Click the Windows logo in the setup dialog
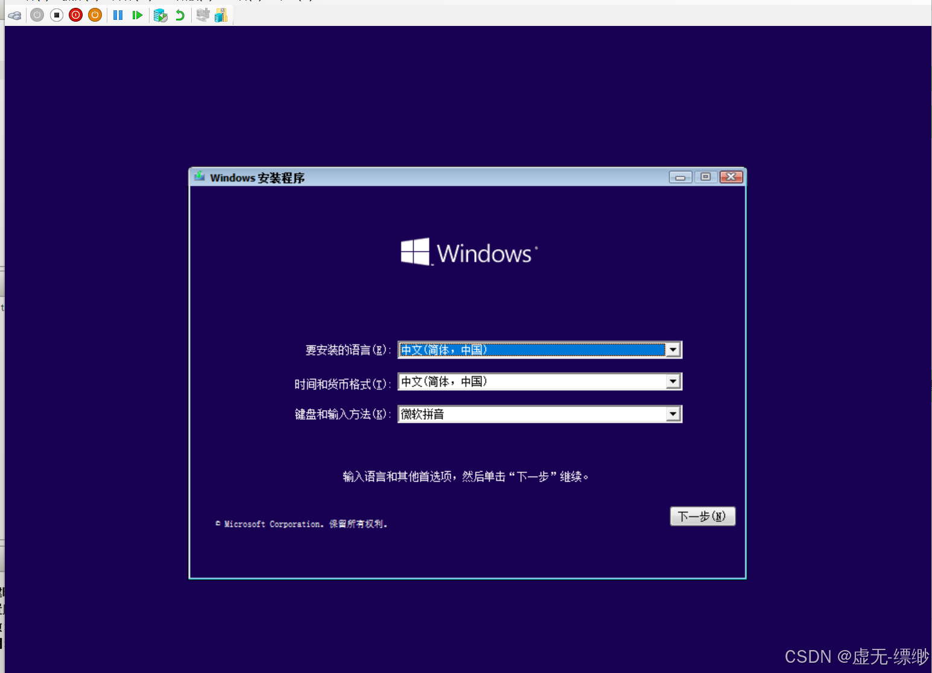Screen dimensions: 932x673 click(x=469, y=252)
